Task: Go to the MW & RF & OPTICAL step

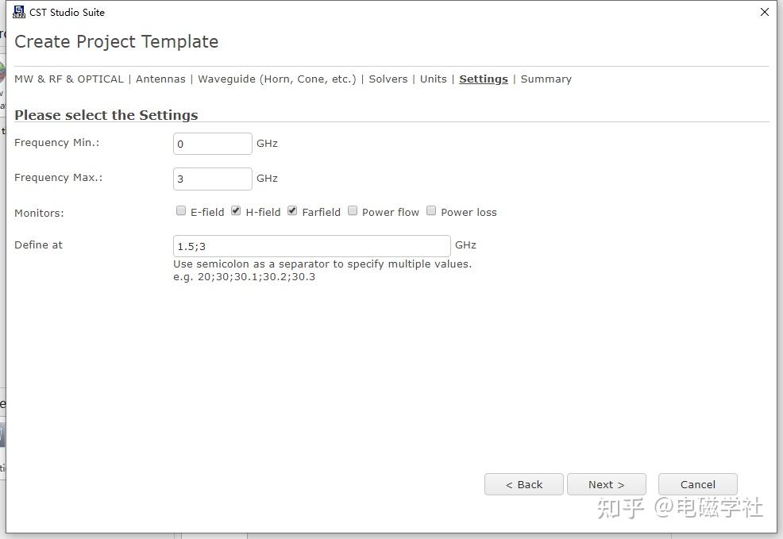Action: click(x=69, y=79)
